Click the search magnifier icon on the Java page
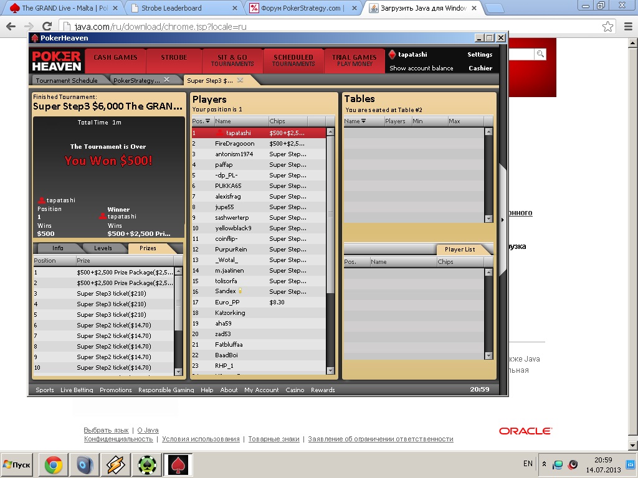Image resolution: width=638 pixels, height=478 pixels. pyautogui.click(x=540, y=54)
